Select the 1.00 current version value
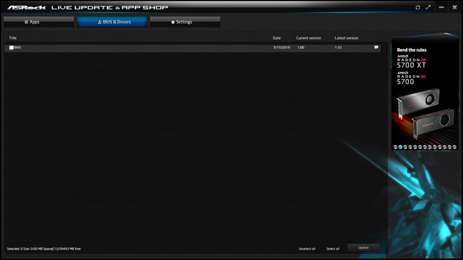The height and width of the screenshot is (260, 463). [x=301, y=48]
